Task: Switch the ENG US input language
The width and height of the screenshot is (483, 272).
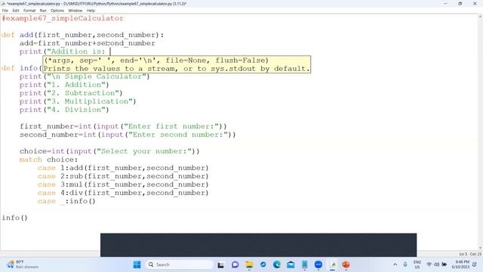Action: 417,264
